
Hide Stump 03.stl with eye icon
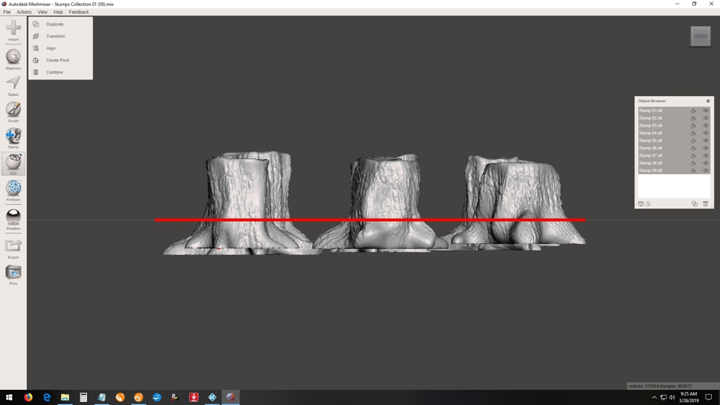[x=706, y=126]
